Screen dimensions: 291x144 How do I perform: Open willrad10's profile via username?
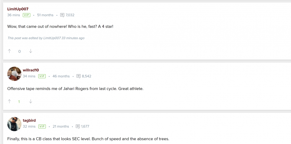click(x=31, y=70)
